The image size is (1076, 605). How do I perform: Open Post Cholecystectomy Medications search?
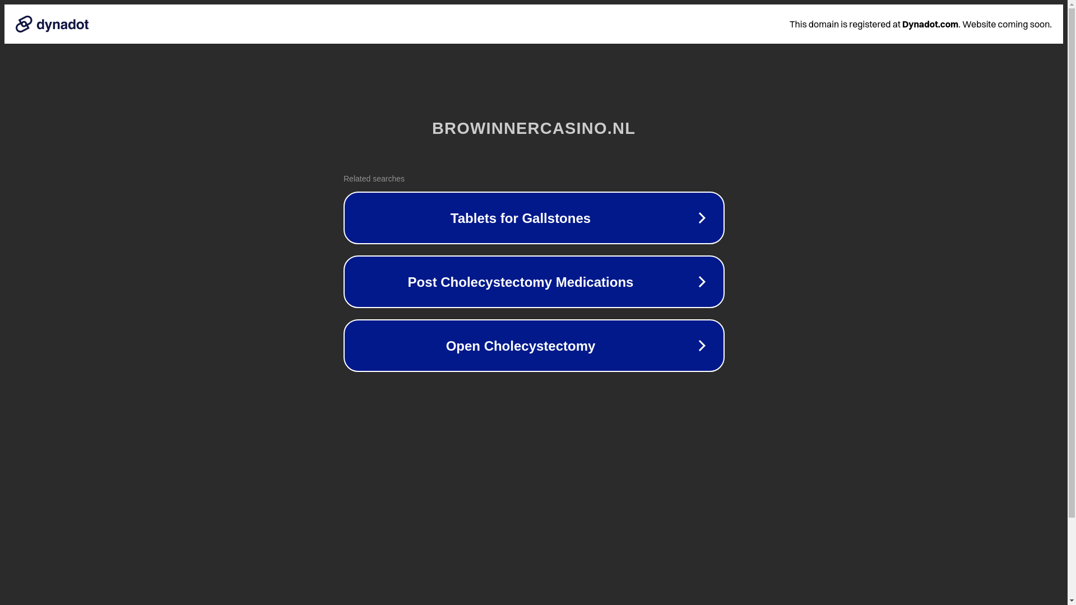[x=534, y=282]
